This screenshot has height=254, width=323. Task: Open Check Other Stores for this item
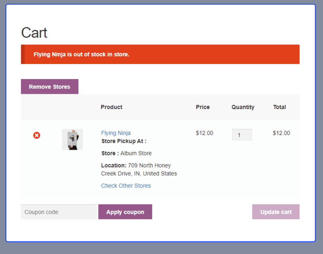click(126, 186)
